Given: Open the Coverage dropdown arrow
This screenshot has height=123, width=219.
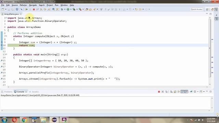Looking at the screenshot, I should point(77,9).
